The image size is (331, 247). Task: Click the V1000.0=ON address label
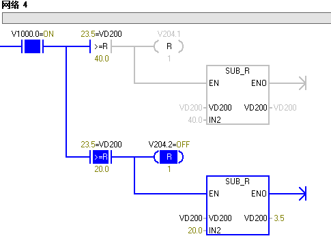click(x=33, y=34)
